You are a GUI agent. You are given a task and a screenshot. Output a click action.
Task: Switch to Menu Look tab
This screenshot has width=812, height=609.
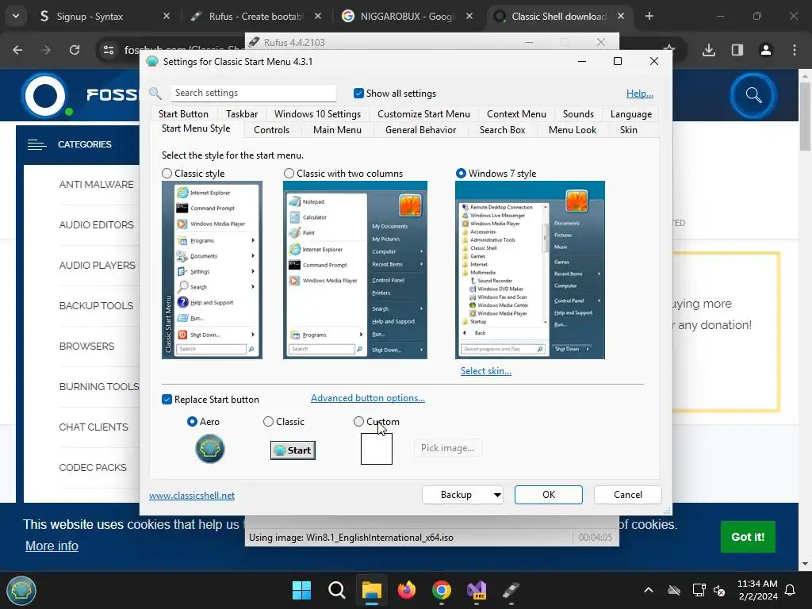pyautogui.click(x=573, y=130)
